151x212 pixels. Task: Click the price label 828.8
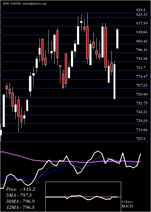tap(141, 10)
